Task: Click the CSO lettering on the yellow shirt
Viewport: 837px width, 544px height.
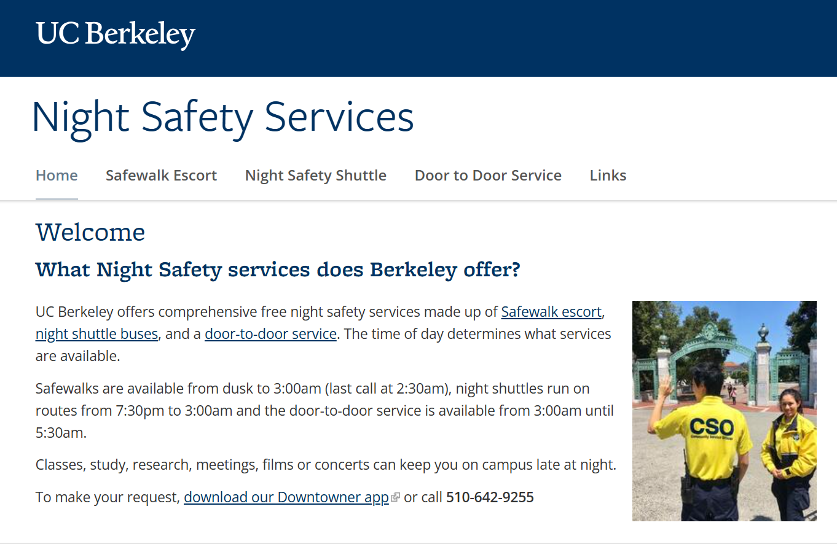Action: coord(711,426)
